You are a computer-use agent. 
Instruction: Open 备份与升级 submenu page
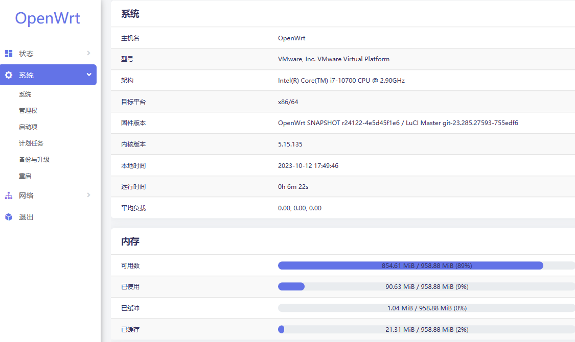coord(34,160)
